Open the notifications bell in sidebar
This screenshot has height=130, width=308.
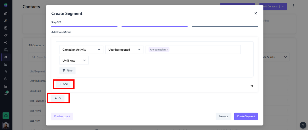pos(6,93)
